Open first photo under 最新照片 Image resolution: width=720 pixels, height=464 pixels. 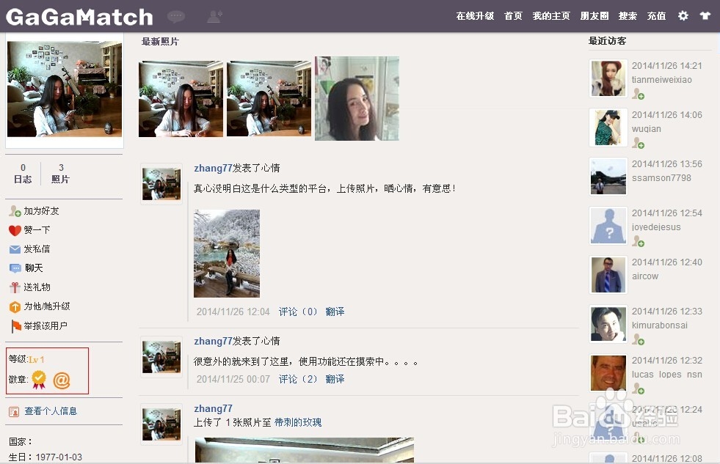(x=181, y=99)
